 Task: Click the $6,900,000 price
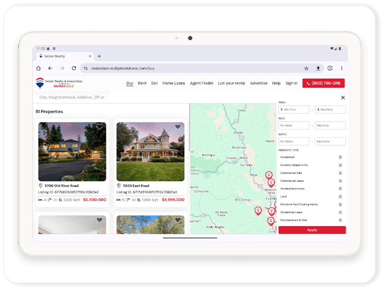(94, 200)
